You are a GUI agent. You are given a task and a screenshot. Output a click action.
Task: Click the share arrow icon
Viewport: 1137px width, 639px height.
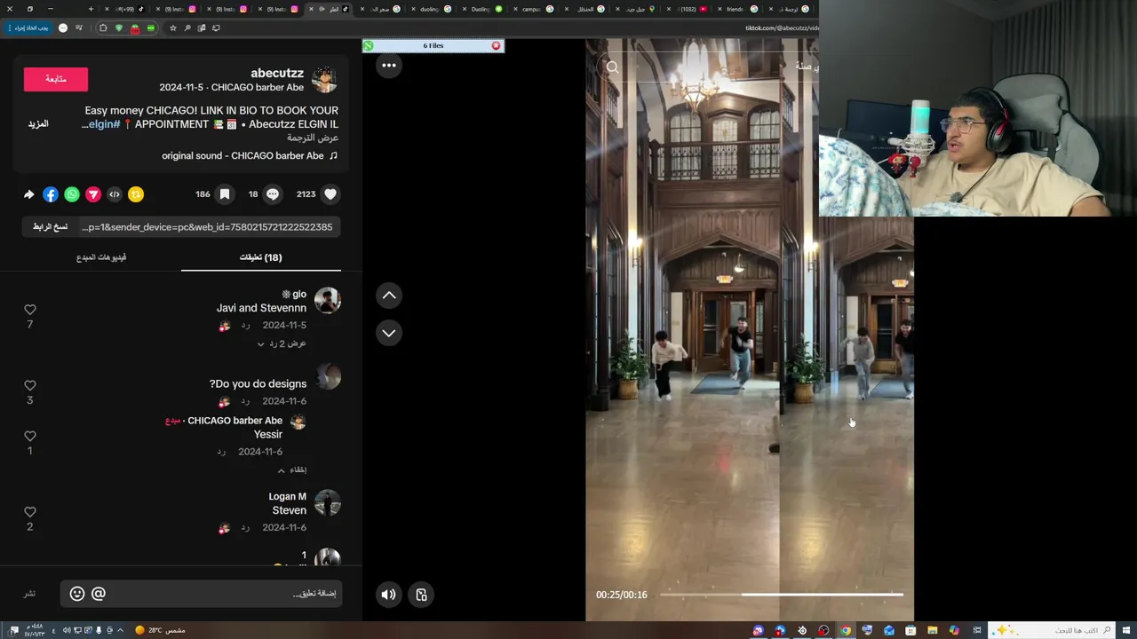[x=29, y=193]
